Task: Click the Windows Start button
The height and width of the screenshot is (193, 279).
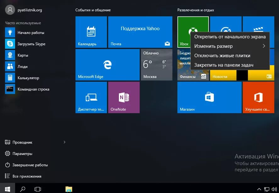Action: tap(8, 189)
